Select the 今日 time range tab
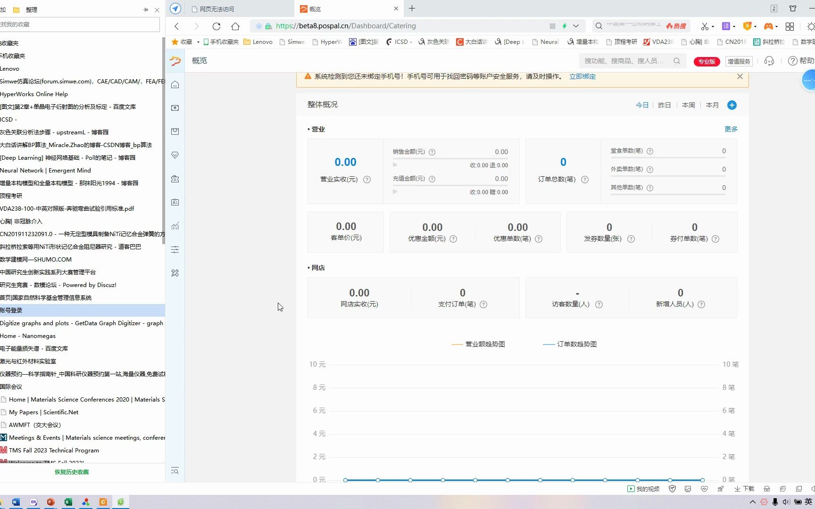The height and width of the screenshot is (509, 815). pyautogui.click(x=642, y=105)
